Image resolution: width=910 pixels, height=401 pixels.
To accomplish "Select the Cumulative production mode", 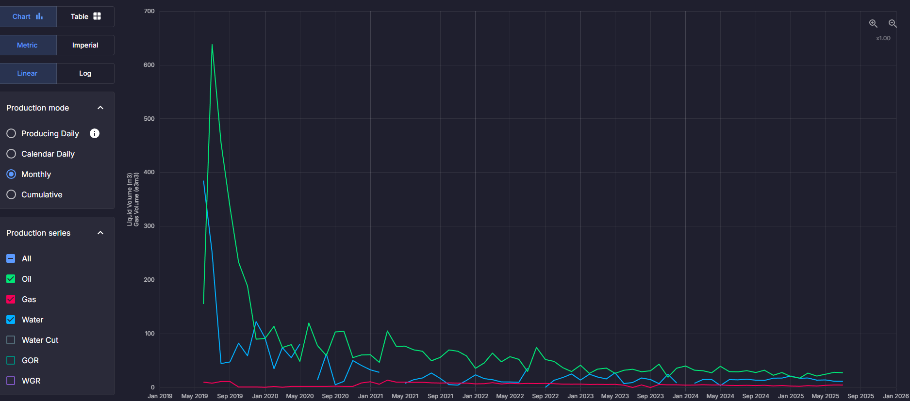I will (11, 194).
